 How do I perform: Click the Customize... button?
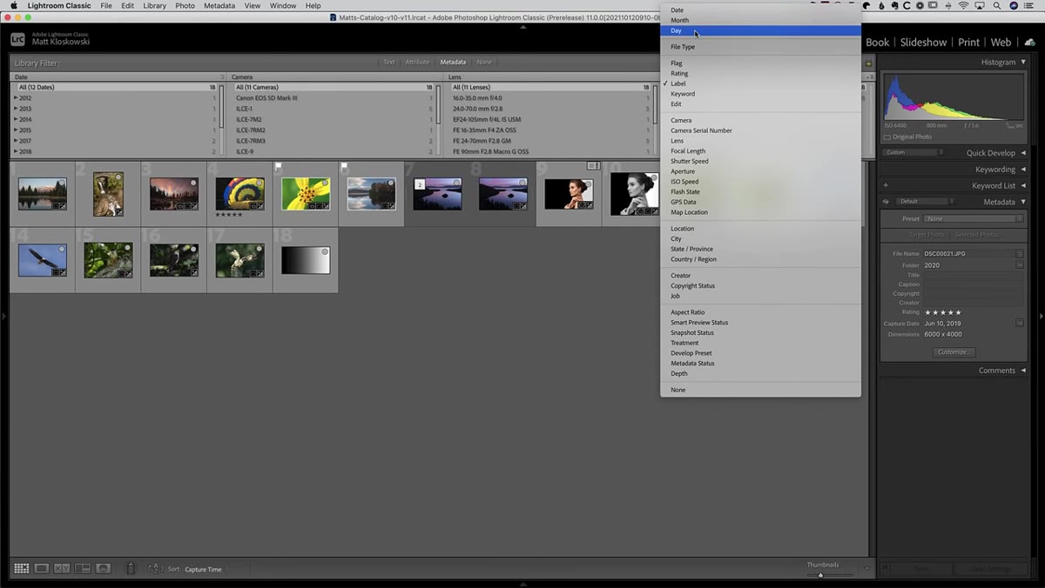tap(954, 352)
